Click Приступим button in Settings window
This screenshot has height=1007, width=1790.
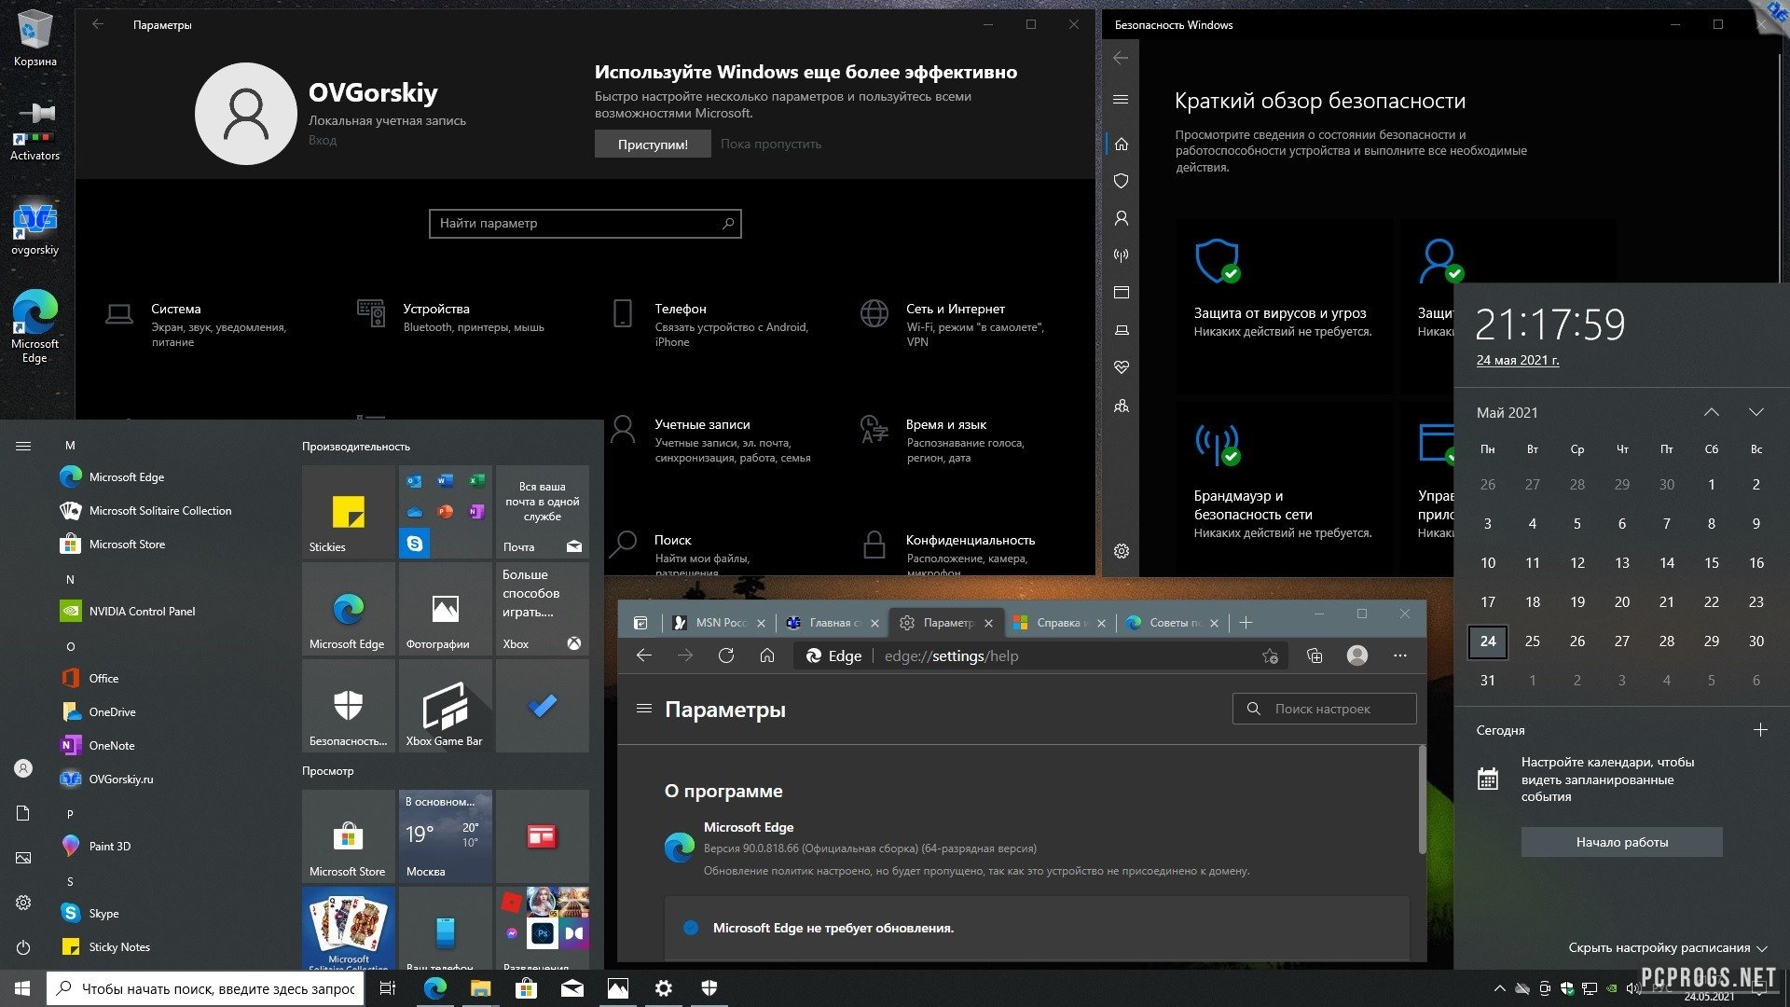[653, 143]
